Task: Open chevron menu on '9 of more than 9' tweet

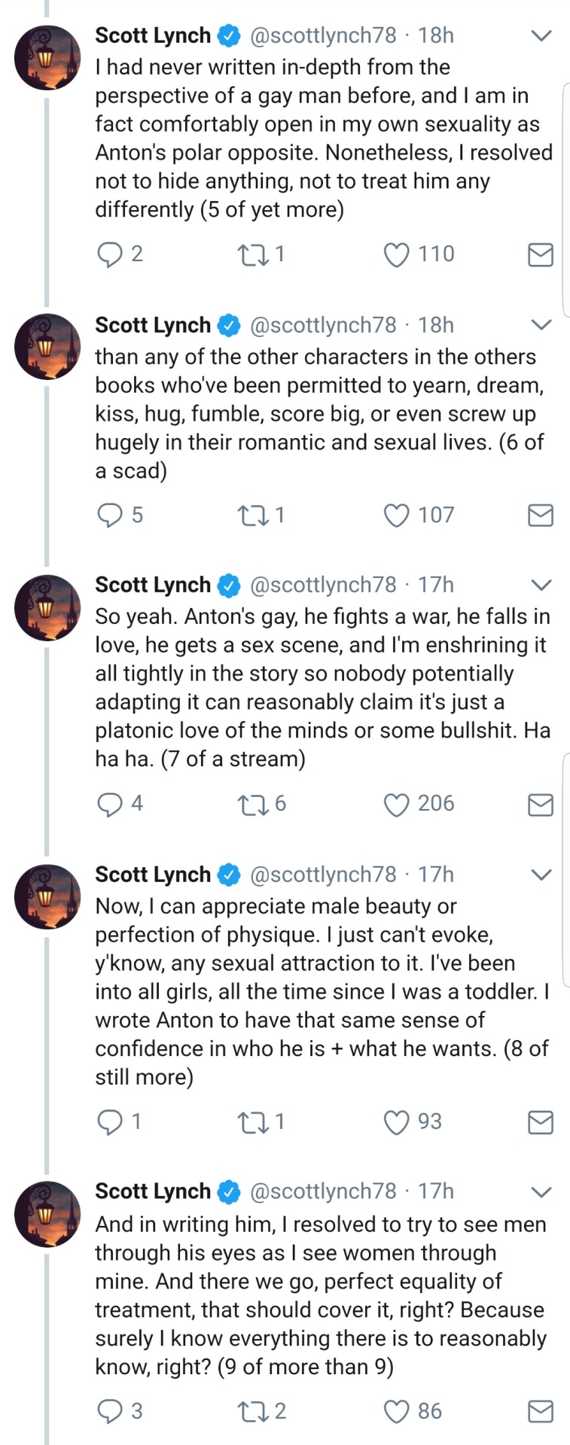Action: point(541,1191)
